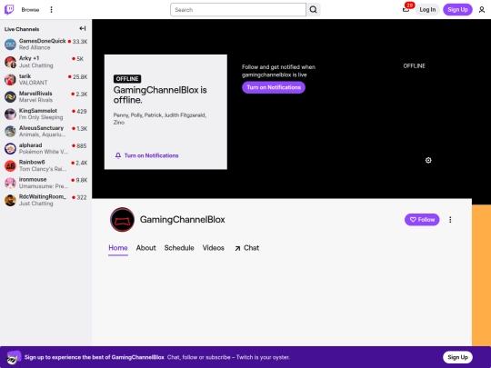
Task: Click 'I'm Only Sleeping' category text
Action: [x=41, y=117]
